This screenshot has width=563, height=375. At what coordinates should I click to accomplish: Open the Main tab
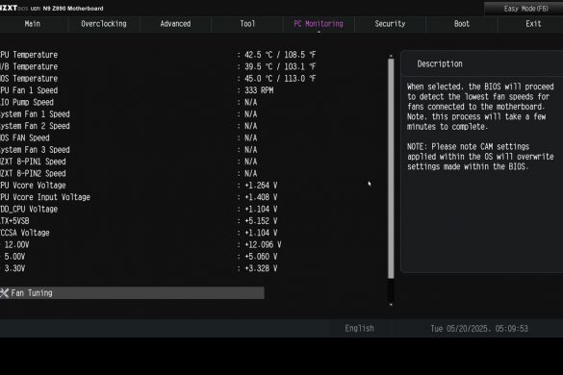pyautogui.click(x=33, y=24)
